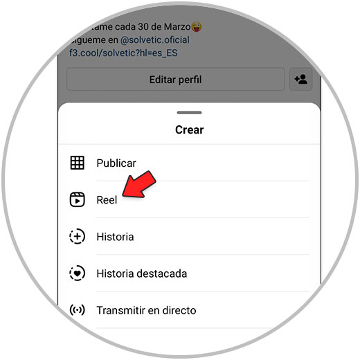Choose the Reel option

coord(189,199)
